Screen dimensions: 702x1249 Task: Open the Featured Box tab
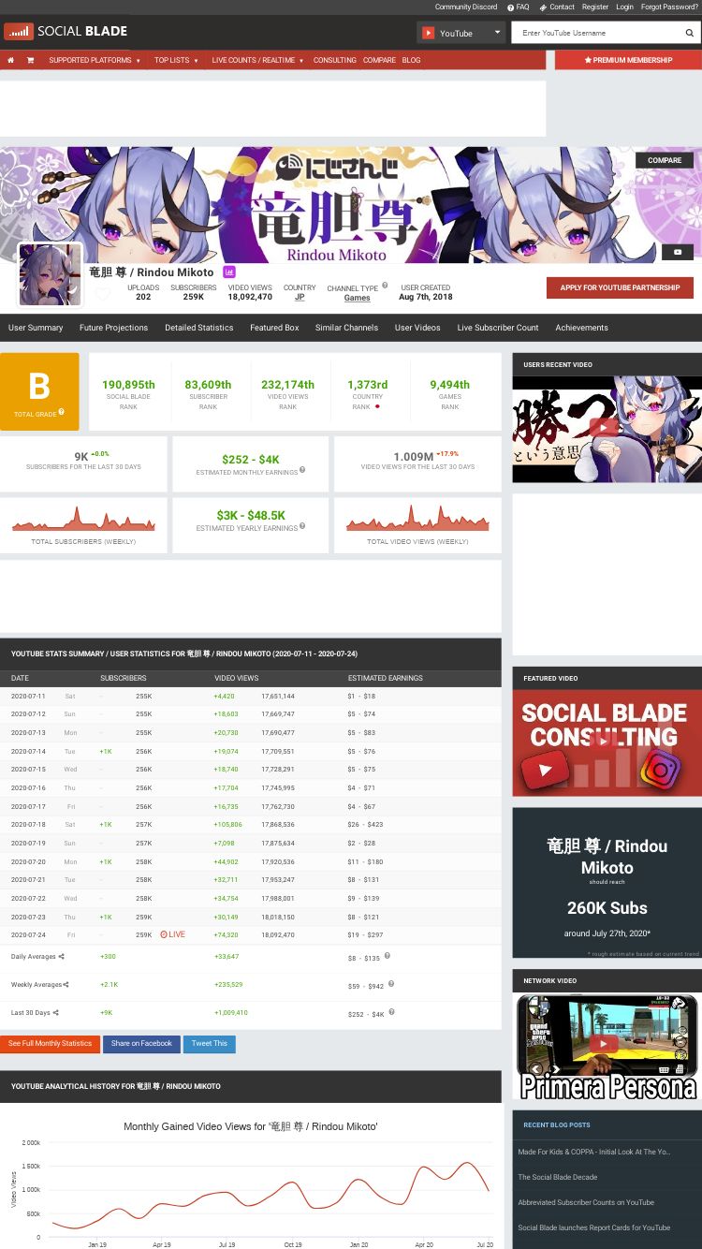(274, 328)
